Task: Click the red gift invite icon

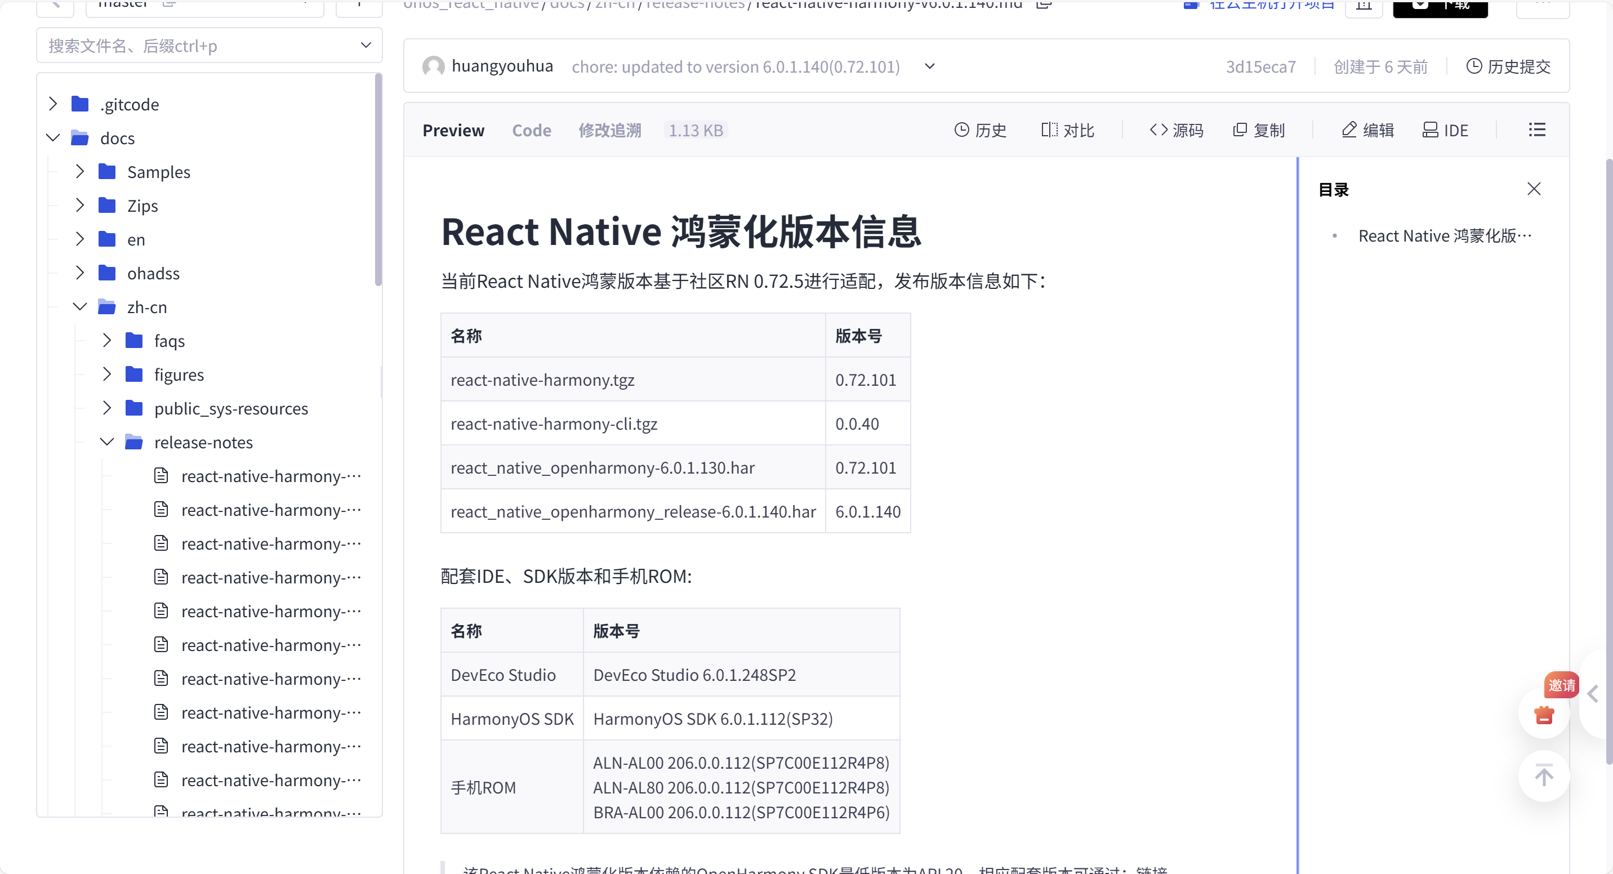Action: pos(1544,715)
